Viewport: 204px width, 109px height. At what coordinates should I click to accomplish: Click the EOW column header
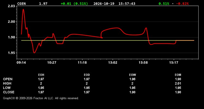[132, 75]
